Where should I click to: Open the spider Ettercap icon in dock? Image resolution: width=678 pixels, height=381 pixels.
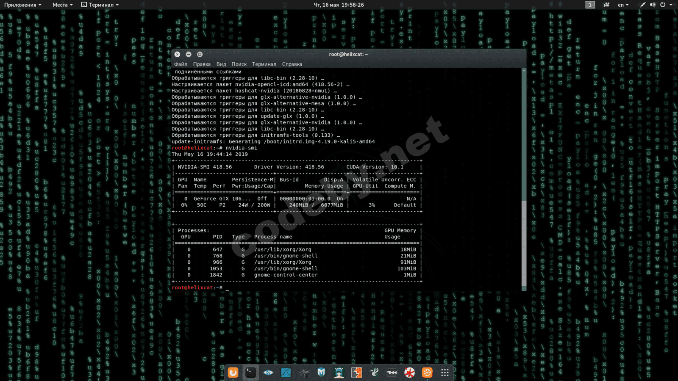[x=304, y=373]
